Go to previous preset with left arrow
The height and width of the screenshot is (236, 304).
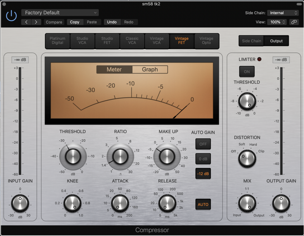point(26,22)
